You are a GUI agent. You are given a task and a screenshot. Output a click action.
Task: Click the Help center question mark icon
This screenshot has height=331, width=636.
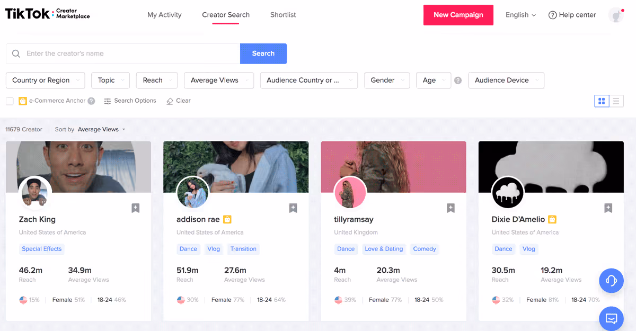pos(553,15)
